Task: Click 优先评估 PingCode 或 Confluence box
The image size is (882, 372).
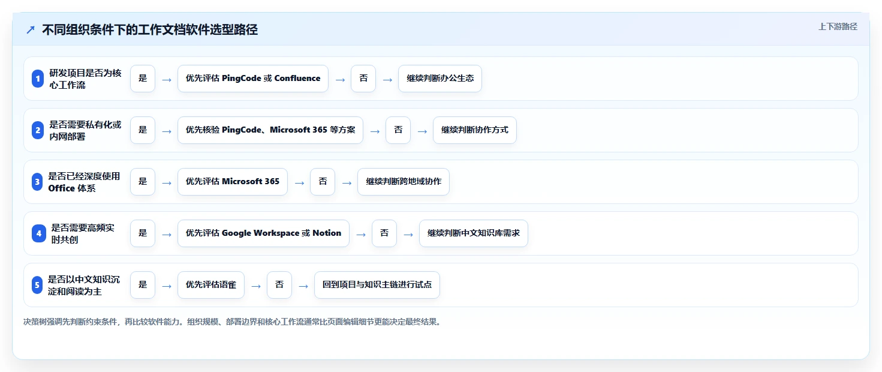Action: click(253, 79)
